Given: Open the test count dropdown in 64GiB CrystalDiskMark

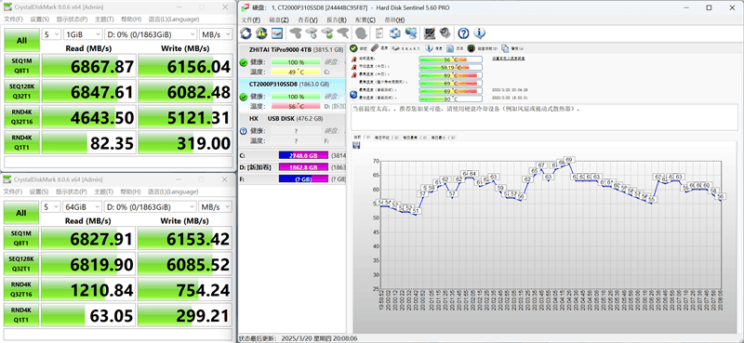Looking at the screenshot, I should pos(51,207).
